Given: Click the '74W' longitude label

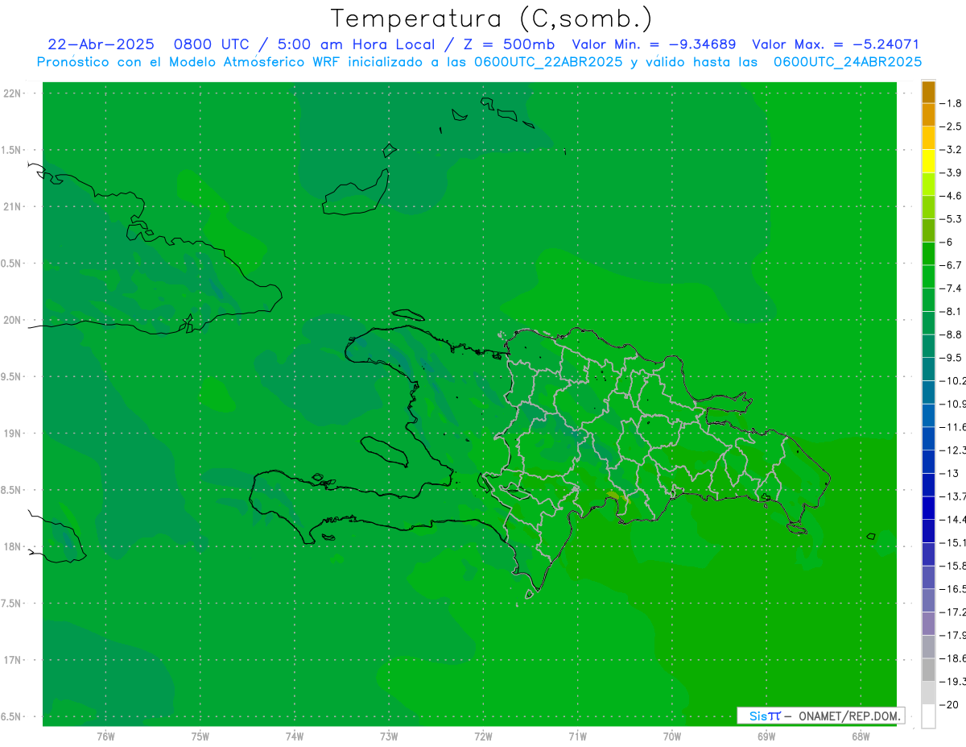Looking at the screenshot, I should click(294, 736).
